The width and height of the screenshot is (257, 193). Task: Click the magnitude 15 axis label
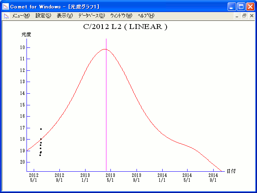(22, 105)
